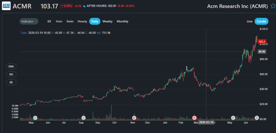Image resolution: width=276 pixels, height=133 pixels.
Task: Click the Dec label on time axis
Action: (148, 123)
